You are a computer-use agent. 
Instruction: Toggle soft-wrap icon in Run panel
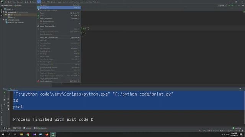[x=8, y=99]
